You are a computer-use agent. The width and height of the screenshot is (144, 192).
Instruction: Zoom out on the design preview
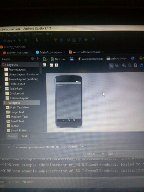130,65
